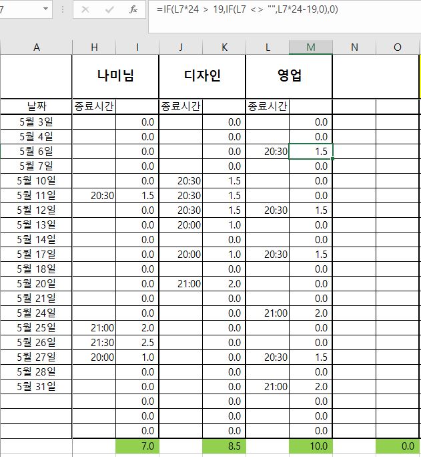Select column O header

click(398, 47)
